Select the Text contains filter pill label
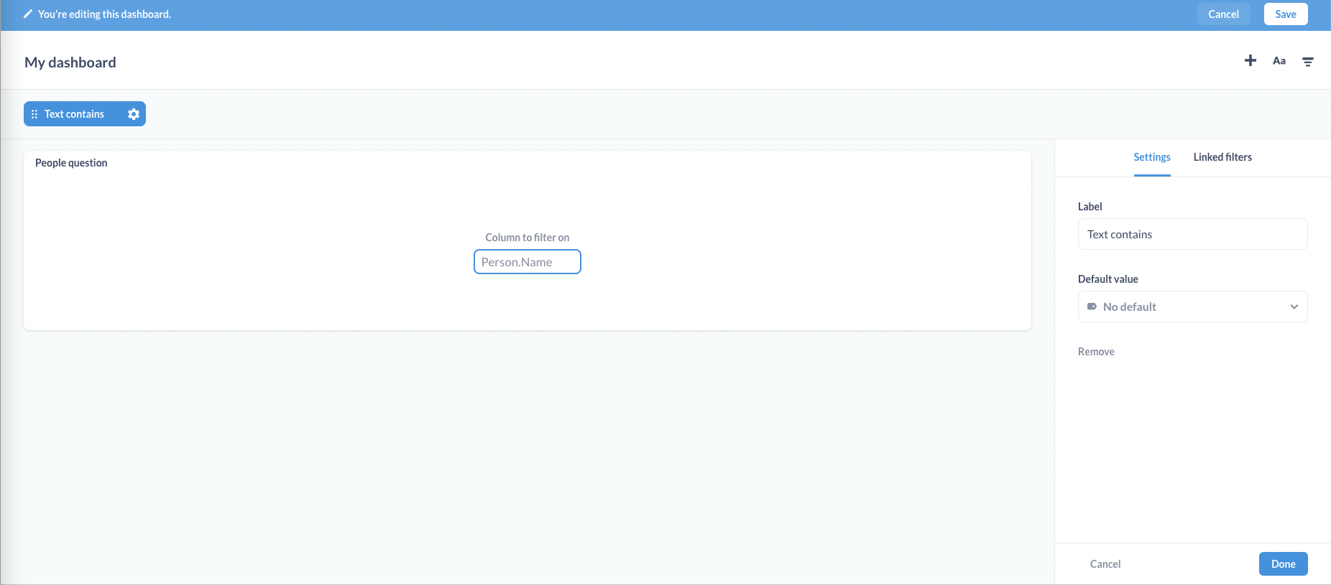The height and width of the screenshot is (585, 1331). [74, 114]
